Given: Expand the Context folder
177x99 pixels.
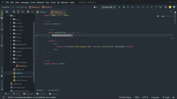Looking at the screenshot, I should tap(11, 26).
